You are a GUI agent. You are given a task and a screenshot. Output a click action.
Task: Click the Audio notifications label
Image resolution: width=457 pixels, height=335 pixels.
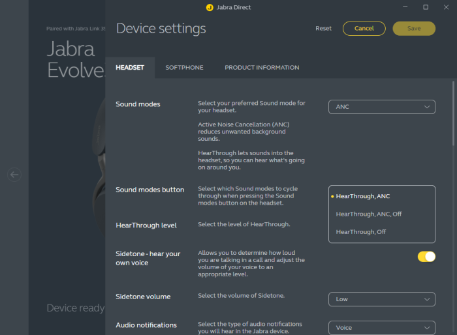pyautogui.click(x=146, y=325)
